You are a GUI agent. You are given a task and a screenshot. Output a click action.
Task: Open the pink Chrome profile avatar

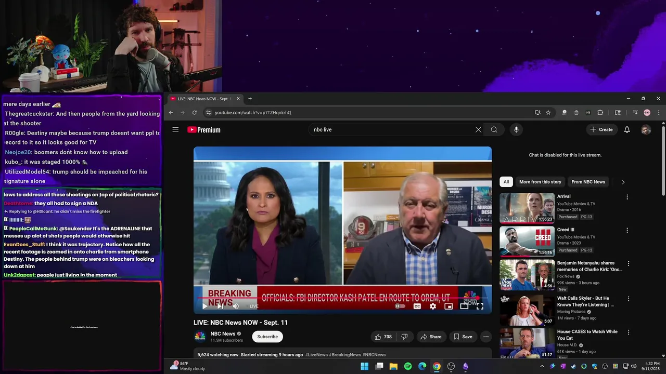coord(647,112)
